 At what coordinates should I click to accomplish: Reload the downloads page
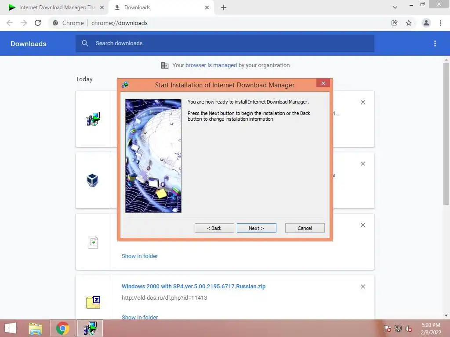click(38, 23)
